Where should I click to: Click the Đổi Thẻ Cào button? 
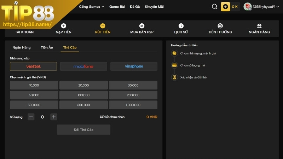[x=83, y=130]
